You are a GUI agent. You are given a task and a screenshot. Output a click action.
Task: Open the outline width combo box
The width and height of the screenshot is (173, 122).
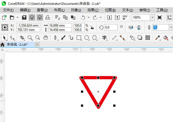161,27
